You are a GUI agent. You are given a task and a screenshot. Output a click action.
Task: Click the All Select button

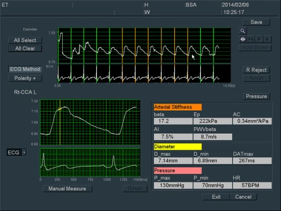pyautogui.click(x=25, y=40)
